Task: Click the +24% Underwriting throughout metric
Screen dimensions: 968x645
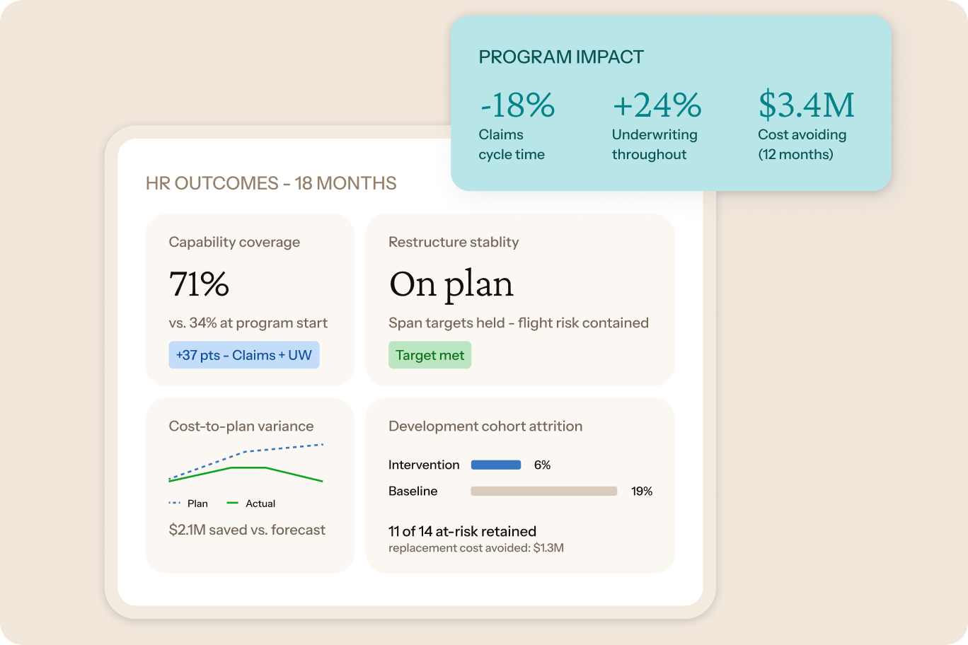Action: [x=657, y=125]
